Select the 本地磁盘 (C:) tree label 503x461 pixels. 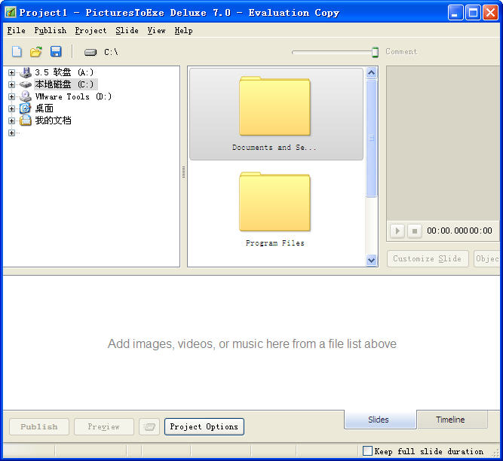coord(65,84)
